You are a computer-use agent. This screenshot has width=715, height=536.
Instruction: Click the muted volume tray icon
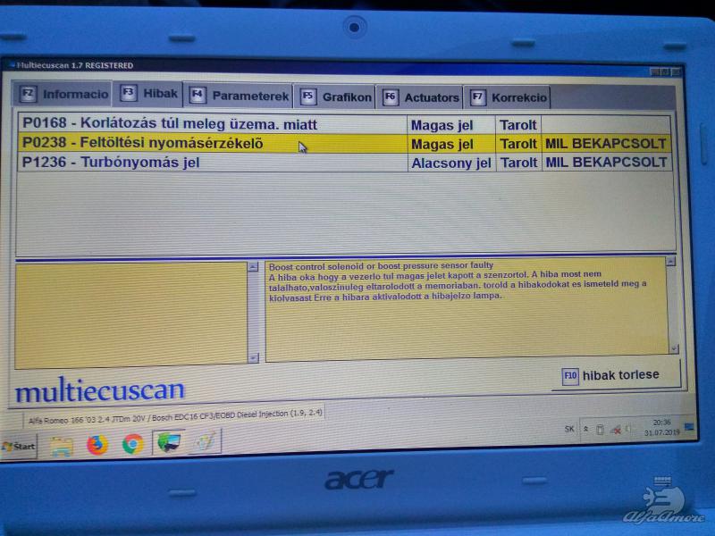616,430
